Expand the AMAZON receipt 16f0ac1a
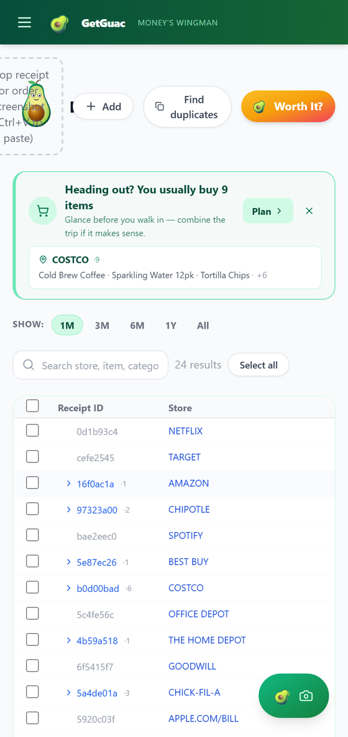This screenshot has width=348, height=737. click(68, 483)
